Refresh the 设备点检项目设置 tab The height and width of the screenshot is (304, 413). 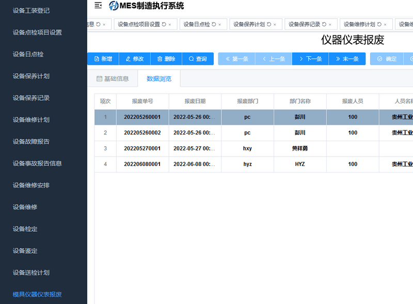(164, 24)
